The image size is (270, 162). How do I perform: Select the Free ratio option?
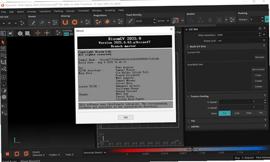[249, 113]
